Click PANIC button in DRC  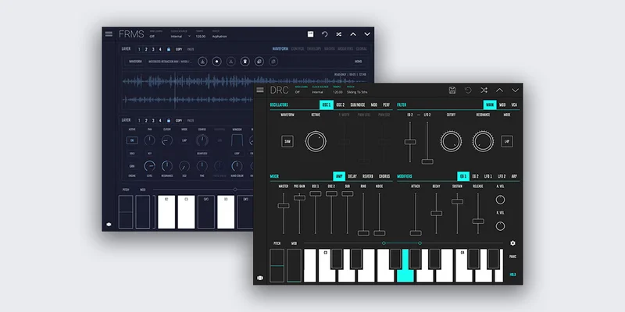click(x=512, y=257)
